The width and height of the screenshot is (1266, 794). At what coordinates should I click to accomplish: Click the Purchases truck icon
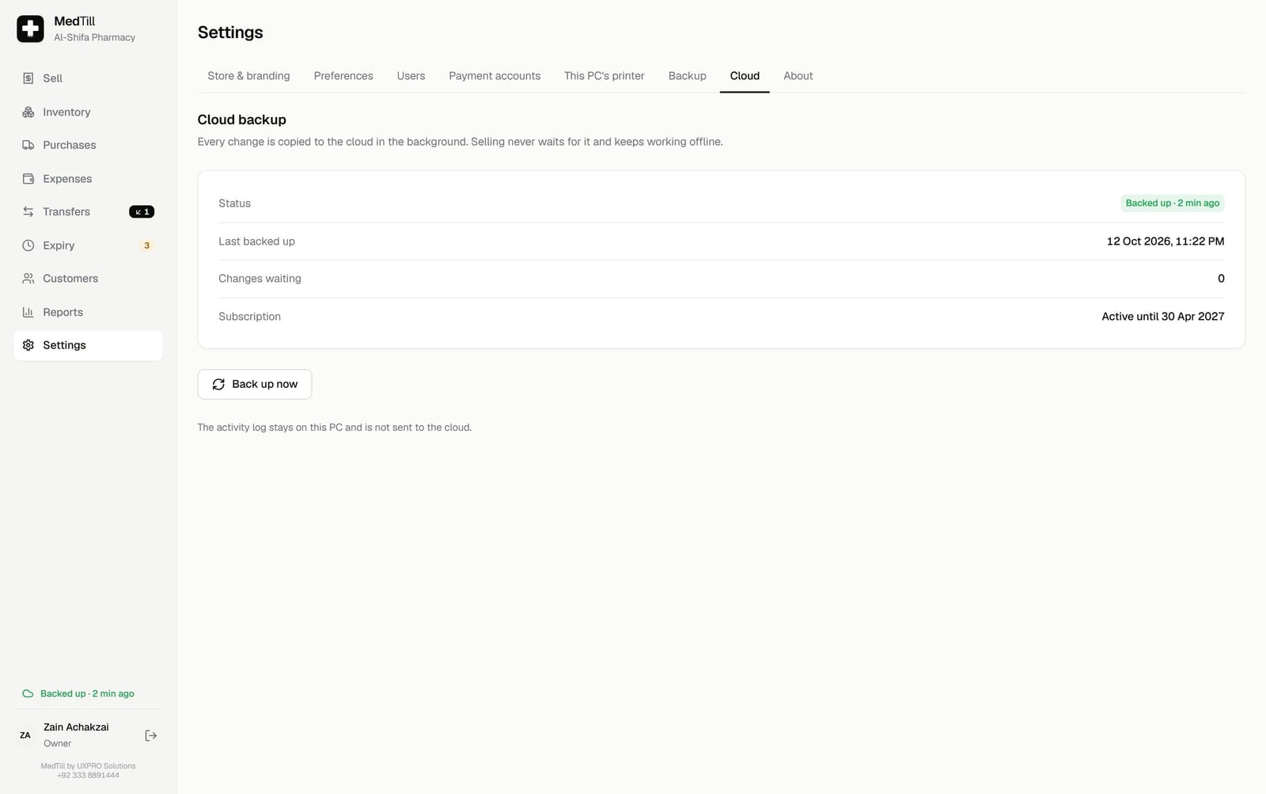point(28,145)
